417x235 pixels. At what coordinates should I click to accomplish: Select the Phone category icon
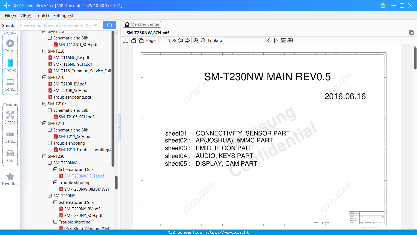click(10, 65)
